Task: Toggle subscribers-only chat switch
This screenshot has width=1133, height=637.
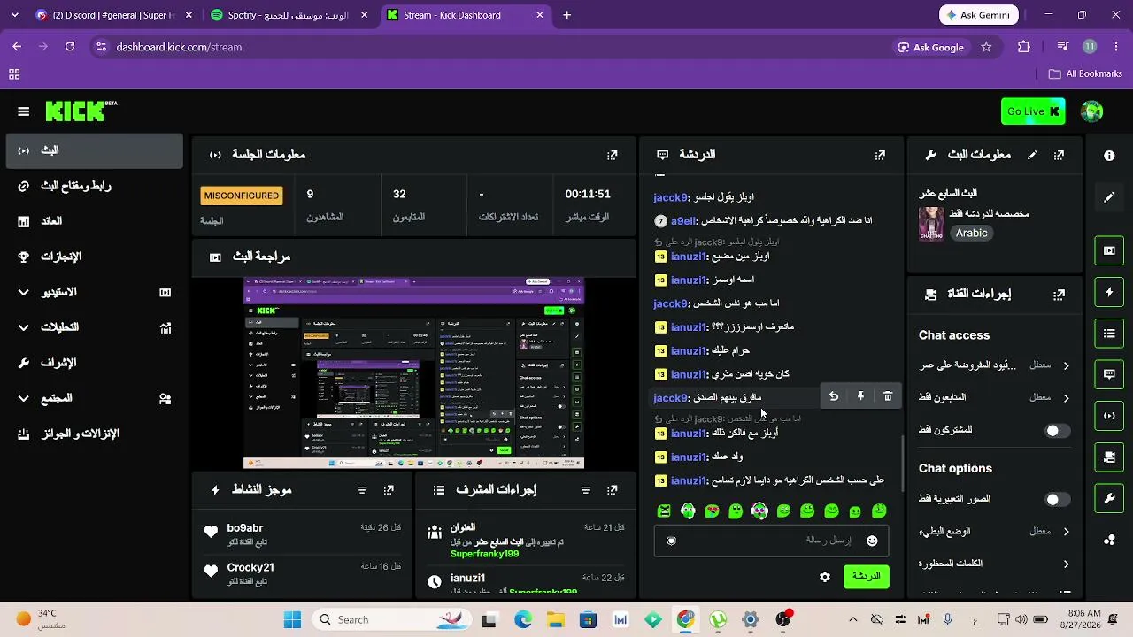Action: pyautogui.click(x=1057, y=431)
